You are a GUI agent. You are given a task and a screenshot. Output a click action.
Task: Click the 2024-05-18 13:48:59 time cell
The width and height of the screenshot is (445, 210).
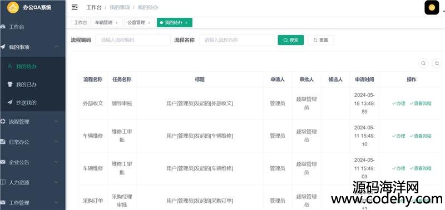tap(364, 103)
